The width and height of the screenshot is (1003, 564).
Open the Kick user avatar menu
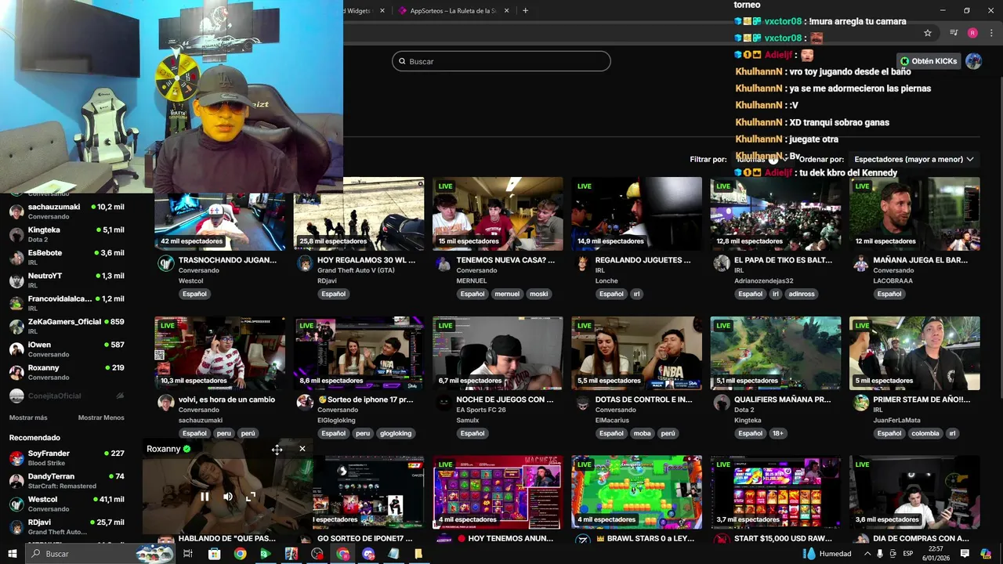[974, 61]
